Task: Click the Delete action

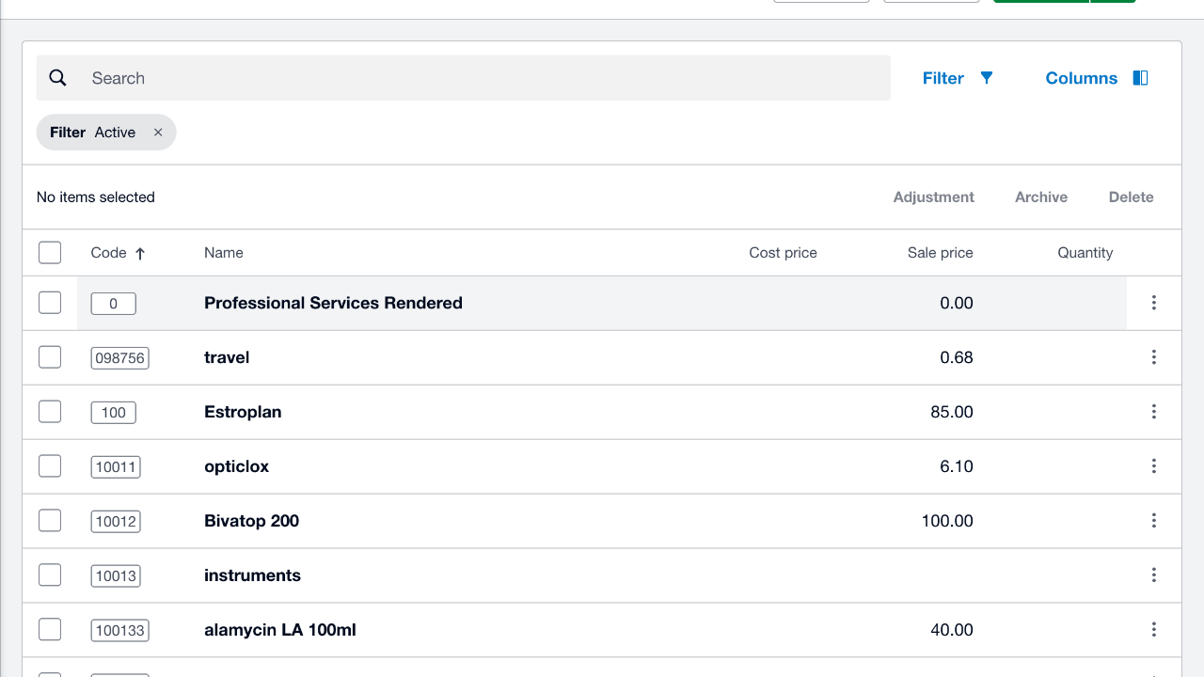Action: pos(1132,197)
